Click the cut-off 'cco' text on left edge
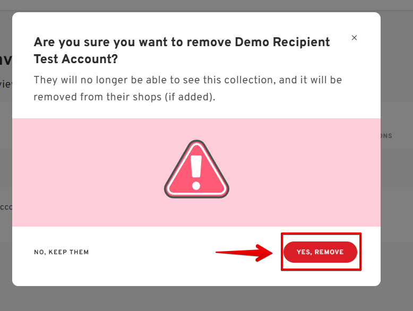The image size is (413, 311). [6, 208]
